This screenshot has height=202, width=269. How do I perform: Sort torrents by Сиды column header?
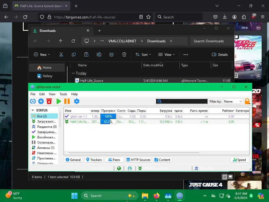[131, 111]
